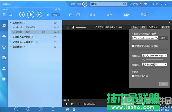Open the 游戏 games button
Image resolution: width=172 pixels, height=112 pixels.
[x=134, y=4]
